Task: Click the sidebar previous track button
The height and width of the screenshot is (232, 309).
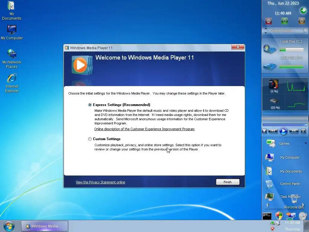Action: point(273,131)
